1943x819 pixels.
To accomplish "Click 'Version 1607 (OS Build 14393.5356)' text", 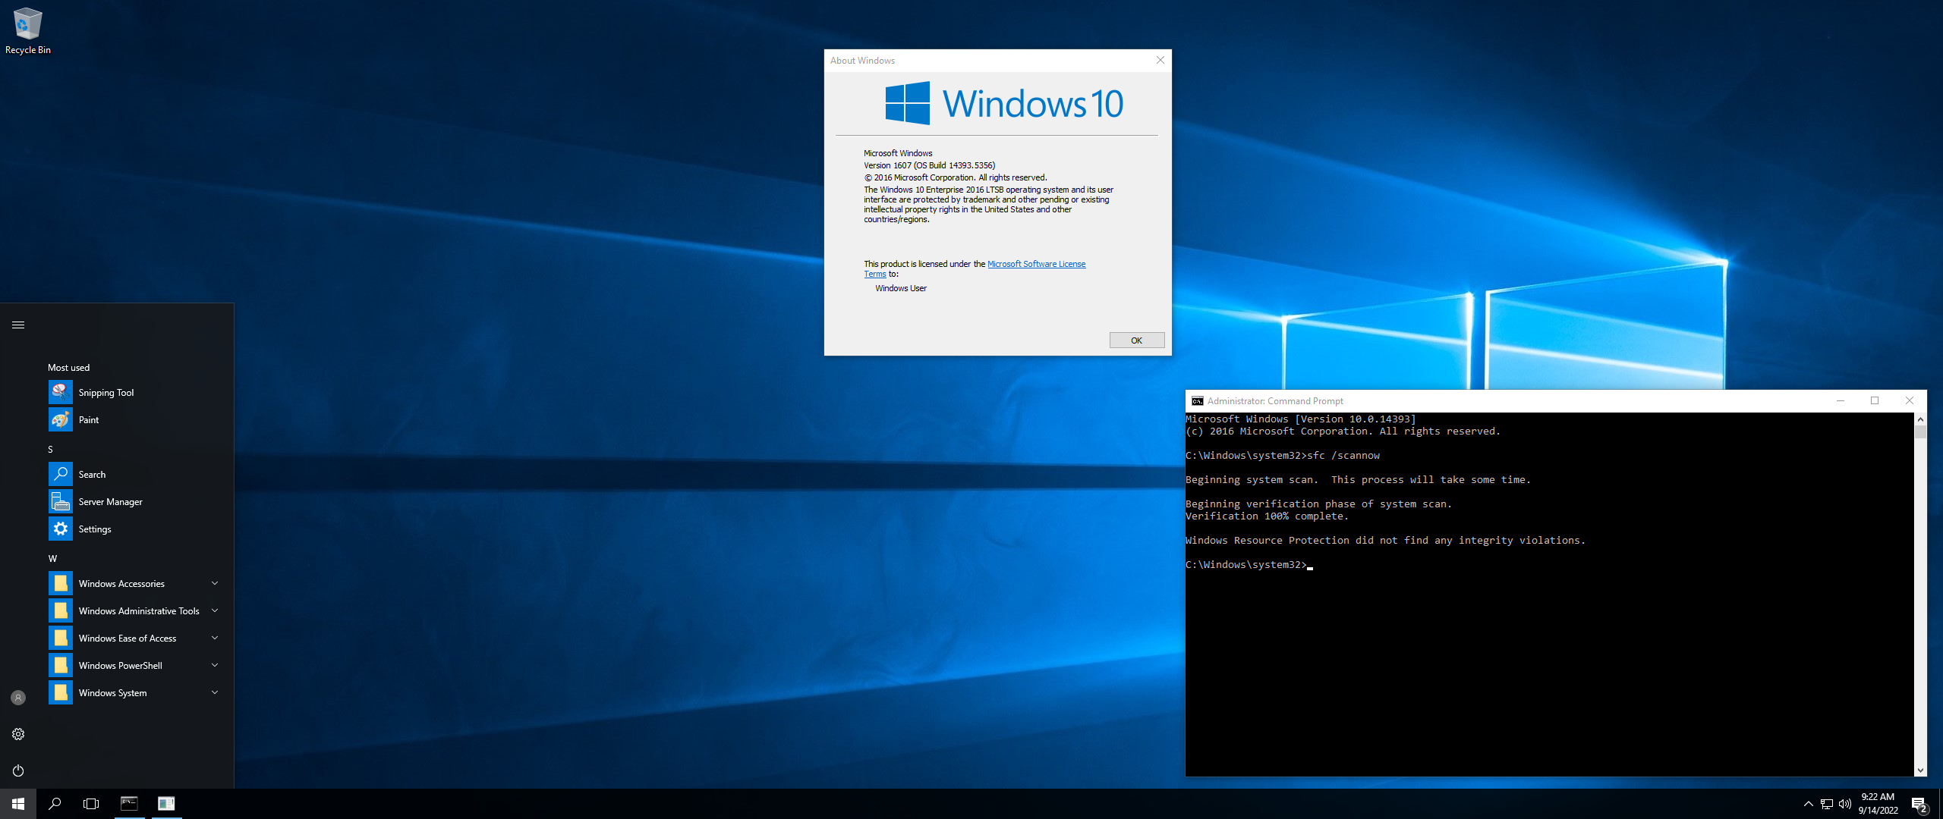I will point(929,165).
